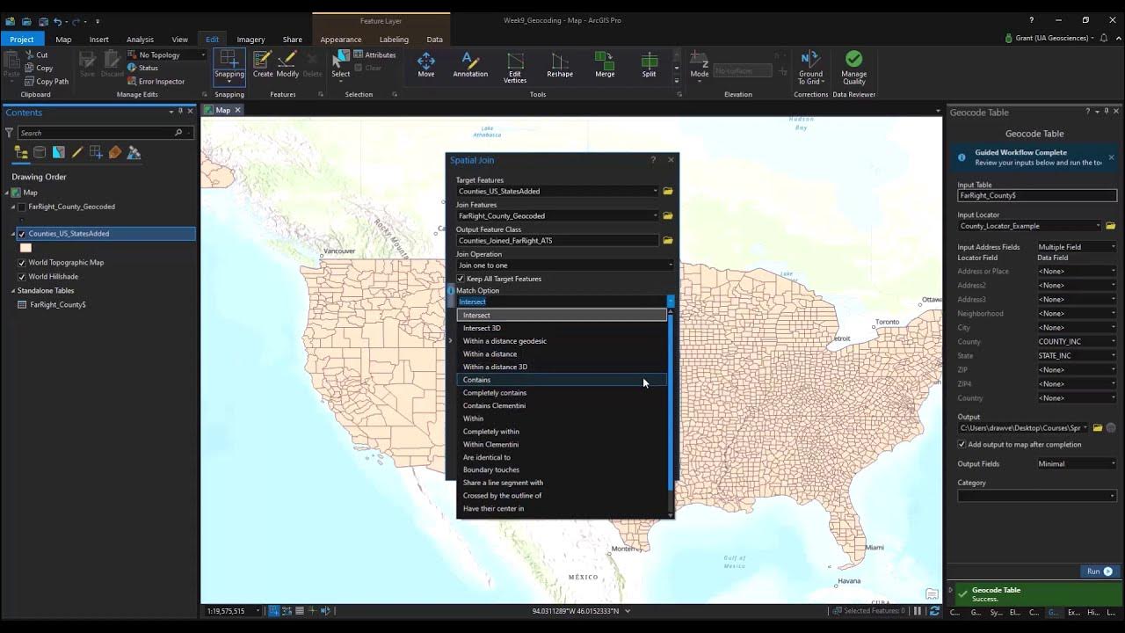Choose the Edit Vertices tool
The width and height of the screenshot is (1125, 633).
[515, 66]
